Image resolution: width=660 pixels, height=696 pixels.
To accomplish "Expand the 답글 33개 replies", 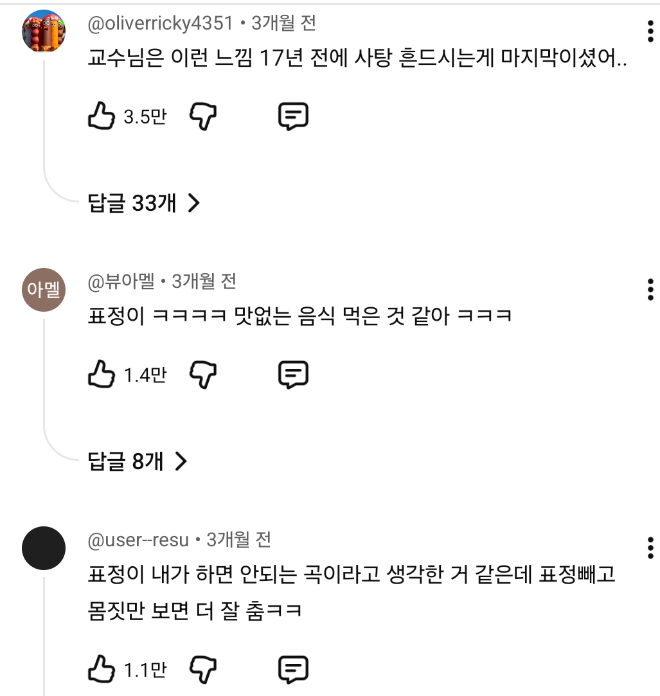I will click(144, 204).
